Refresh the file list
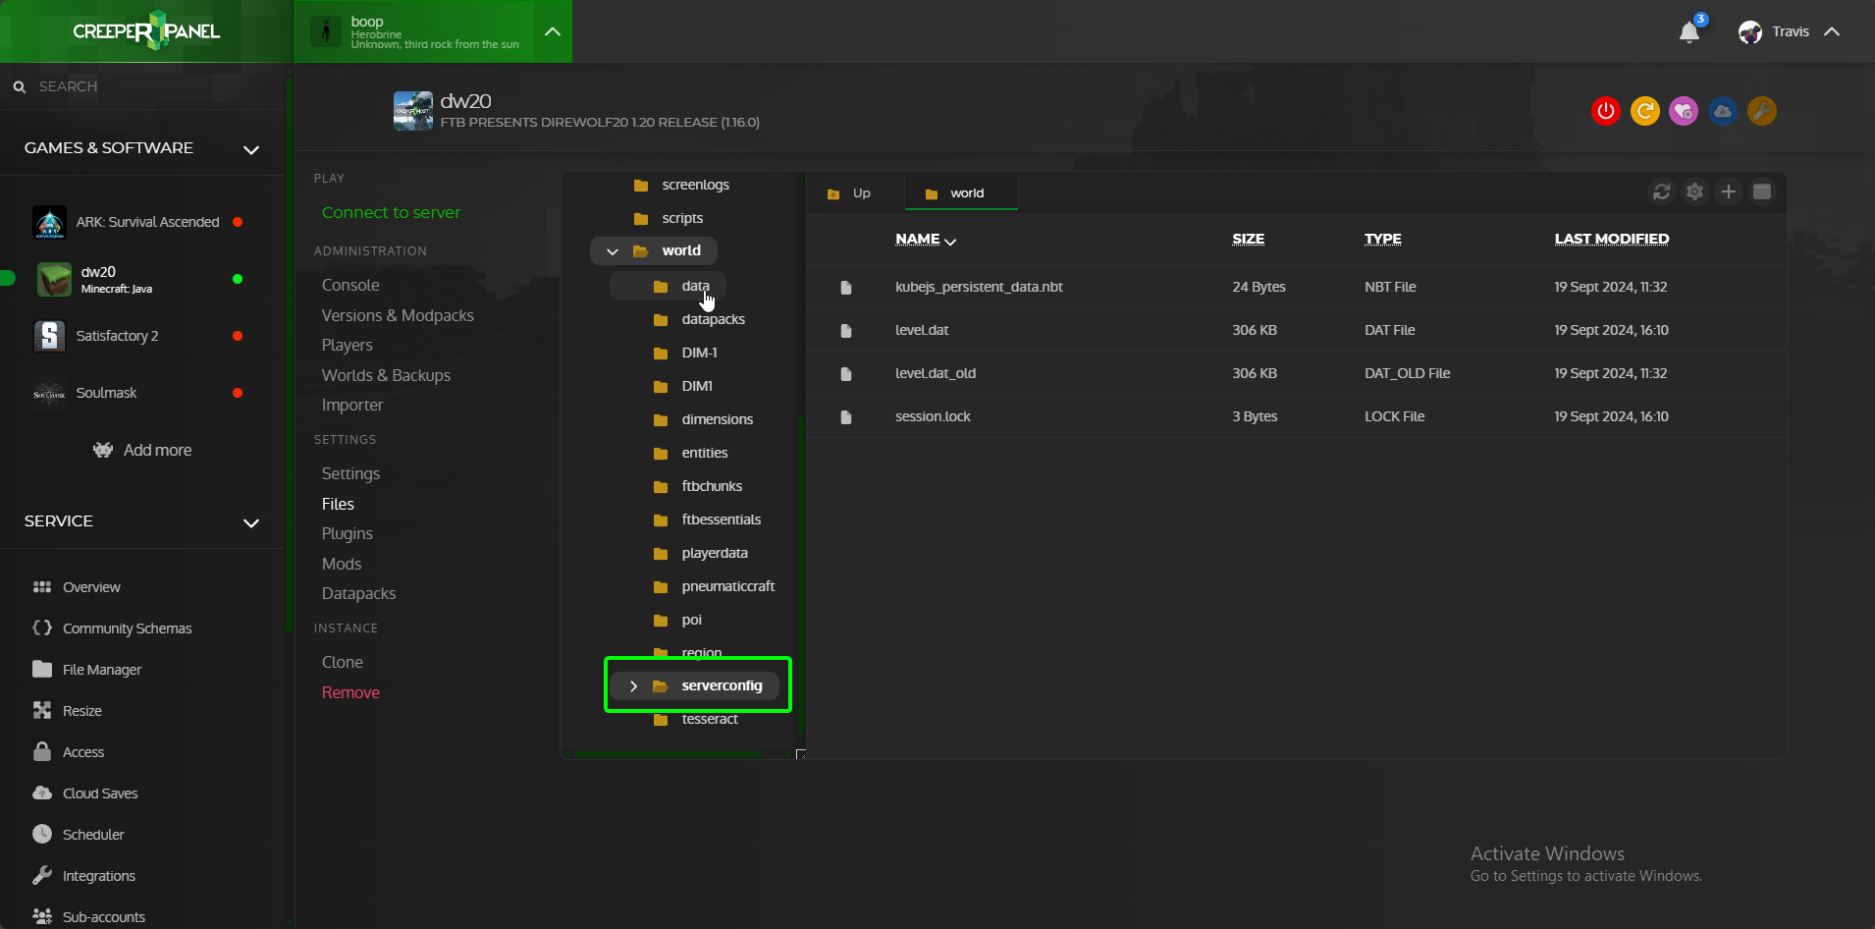Screen dimensions: 1875x929 pyautogui.click(x=1662, y=191)
